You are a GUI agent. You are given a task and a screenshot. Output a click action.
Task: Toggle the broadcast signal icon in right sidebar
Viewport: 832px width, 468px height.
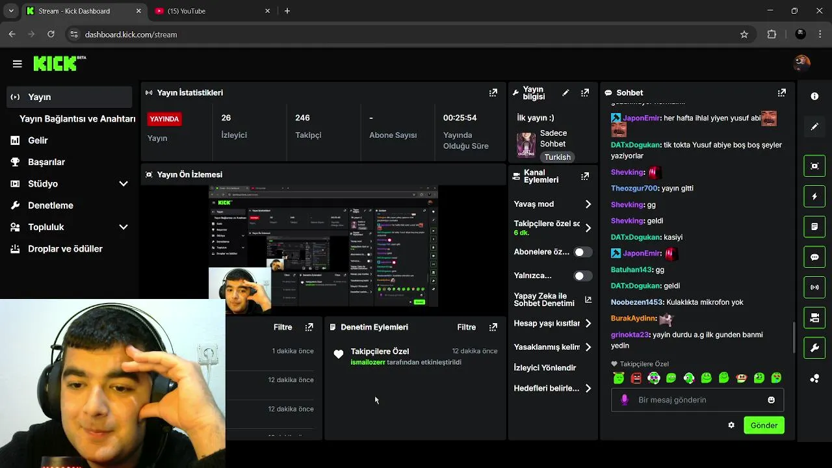[814, 287]
